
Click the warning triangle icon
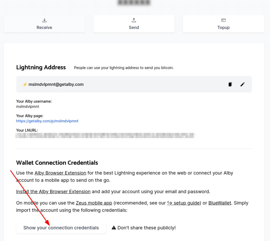(114, 228)
